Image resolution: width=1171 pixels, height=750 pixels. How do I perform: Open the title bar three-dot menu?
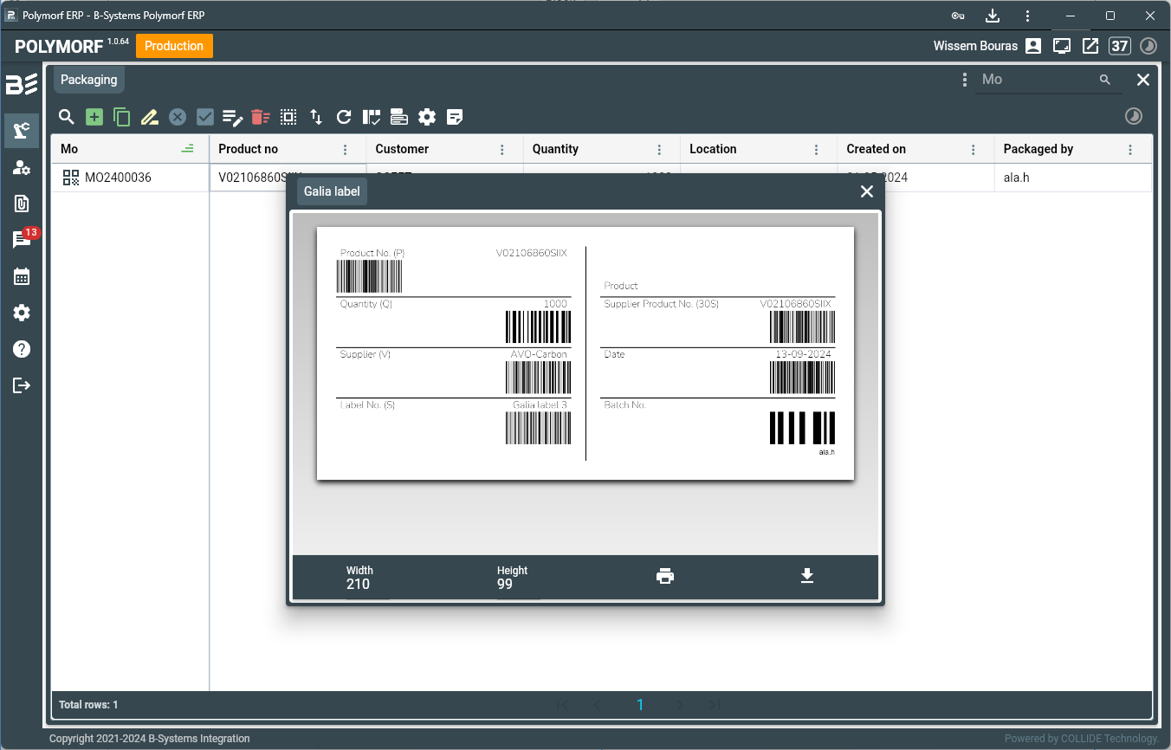point(1027,16)
